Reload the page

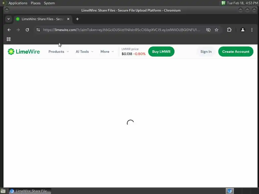[27, 30]
